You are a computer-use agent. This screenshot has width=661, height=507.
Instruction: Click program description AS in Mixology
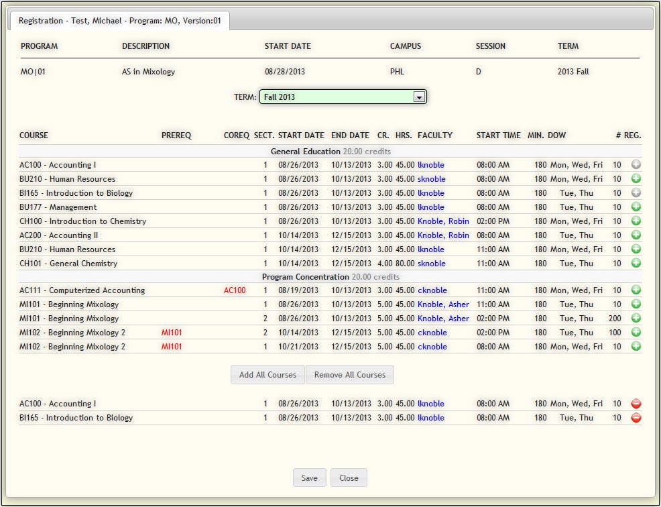(x=148, y=72)
